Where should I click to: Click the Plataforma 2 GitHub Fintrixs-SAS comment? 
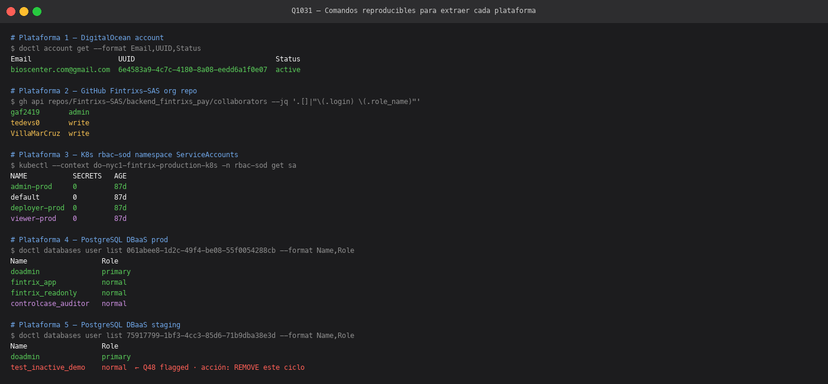[103, 91]
